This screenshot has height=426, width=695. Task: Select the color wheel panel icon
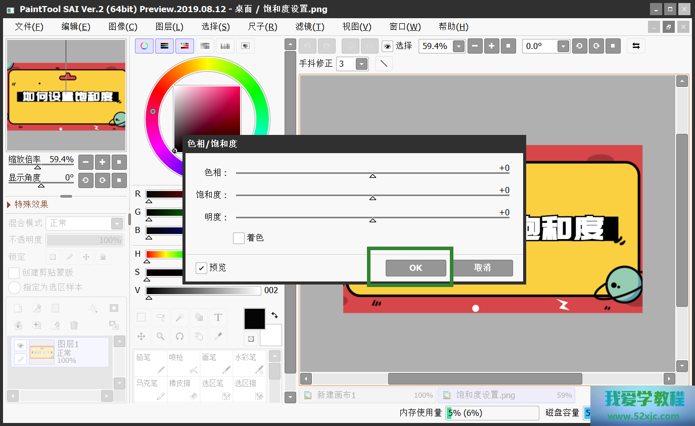[x=144, y=46]
